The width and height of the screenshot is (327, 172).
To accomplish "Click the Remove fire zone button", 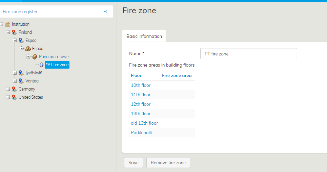I will (168, 163).
